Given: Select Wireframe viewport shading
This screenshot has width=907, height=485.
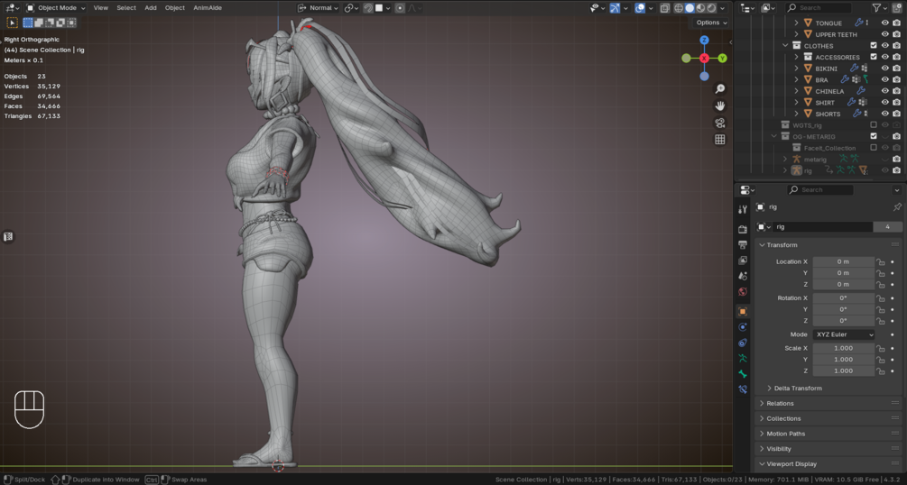Looking at the screenshot, I should [x=679, y=8].
